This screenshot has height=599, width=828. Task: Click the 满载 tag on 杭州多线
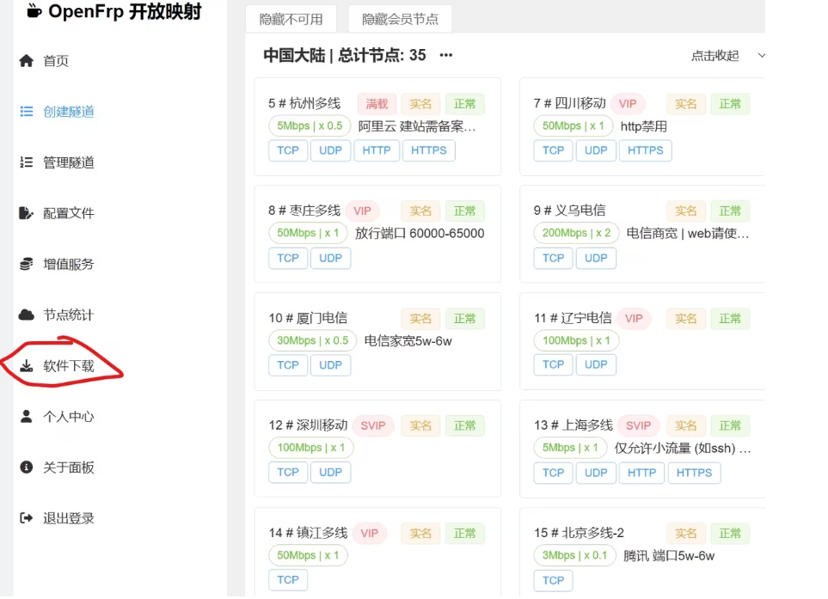[x=377, y=104]
